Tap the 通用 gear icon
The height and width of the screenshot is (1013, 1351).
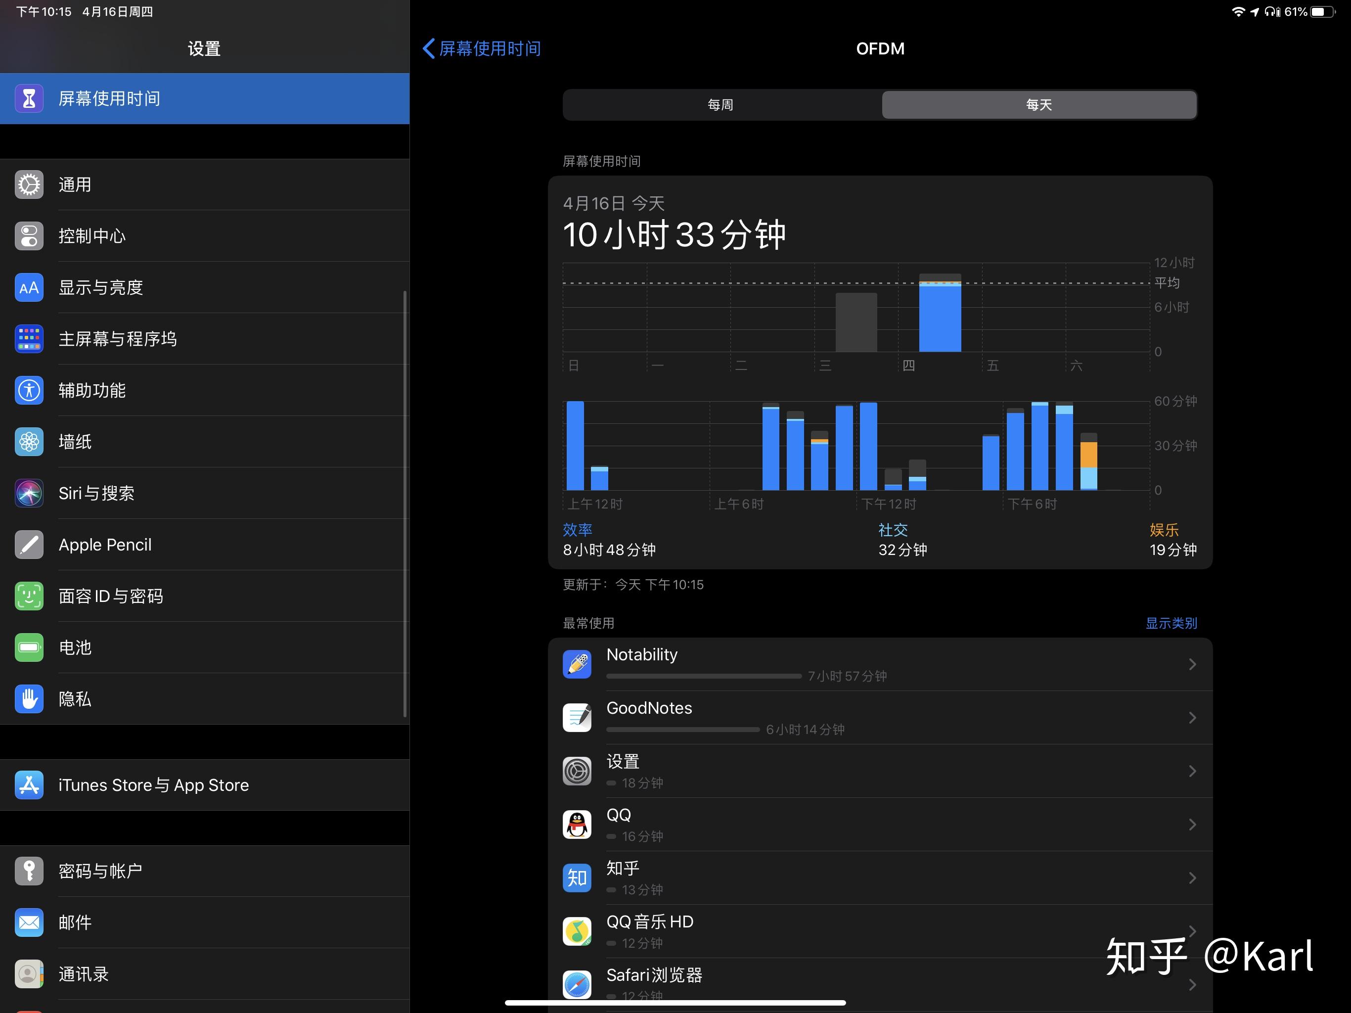[29, 184]
